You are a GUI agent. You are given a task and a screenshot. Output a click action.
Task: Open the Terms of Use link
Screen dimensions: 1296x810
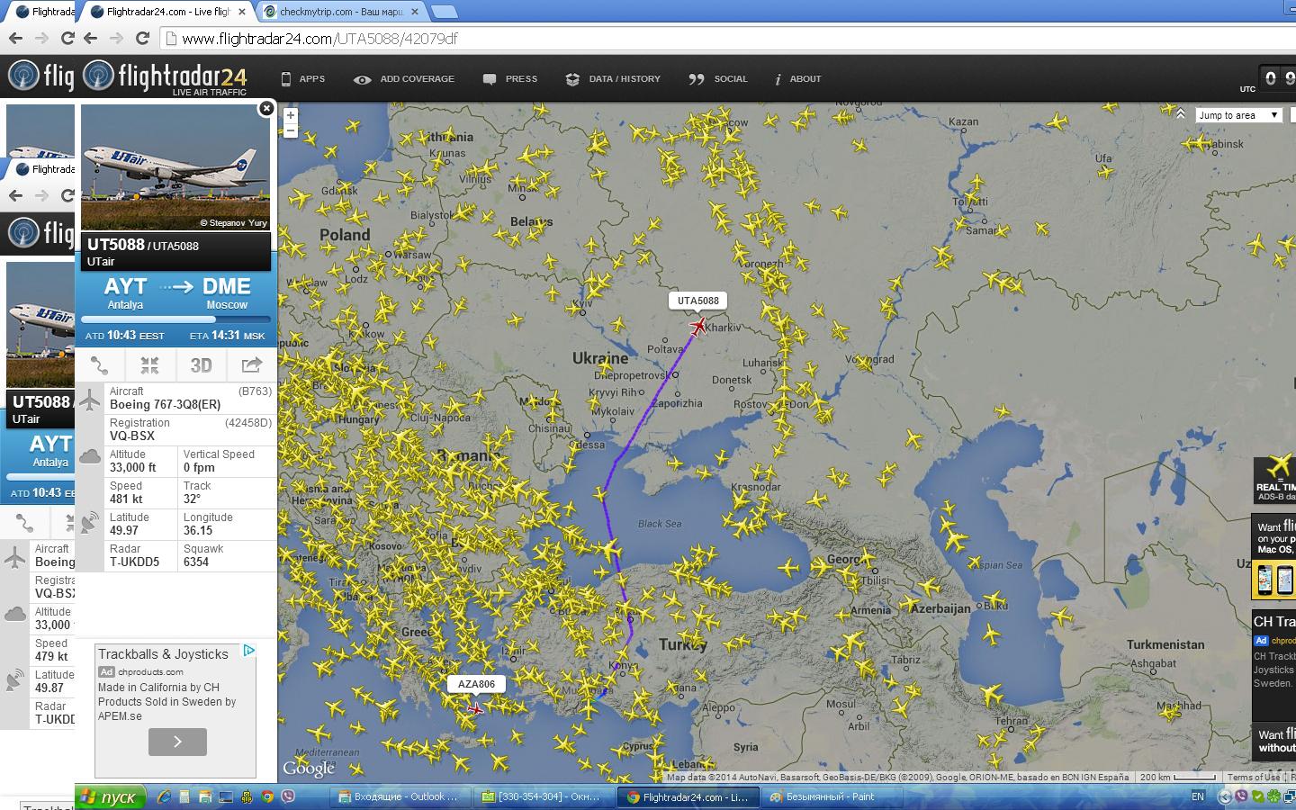[x=1253, y=778]
